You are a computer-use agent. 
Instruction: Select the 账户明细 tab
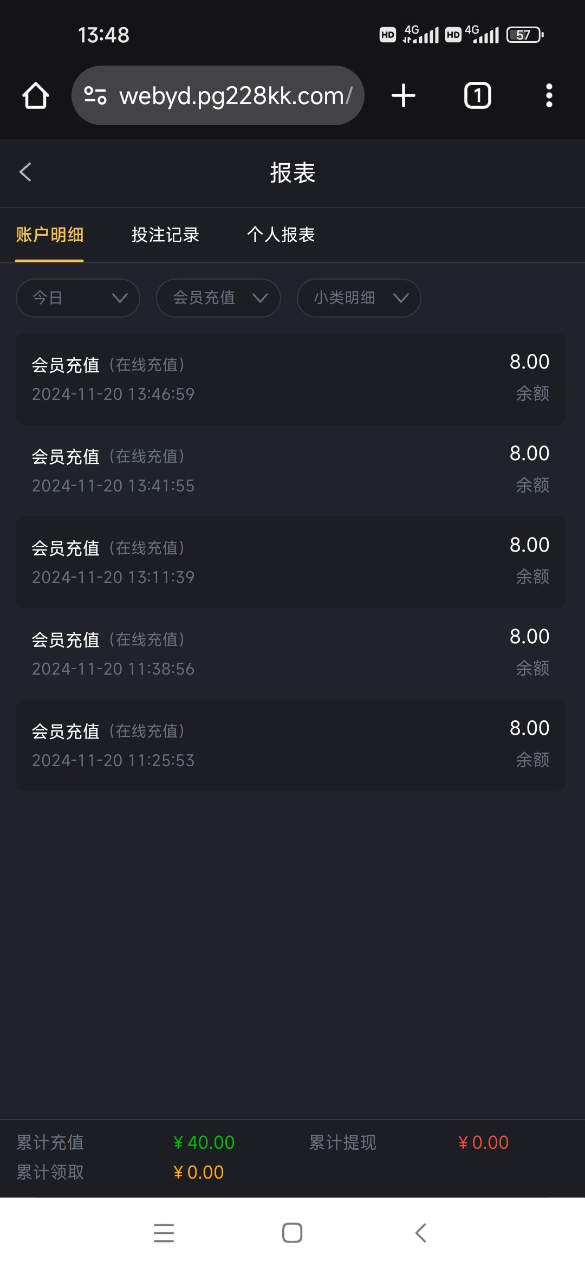pos(49,235)
